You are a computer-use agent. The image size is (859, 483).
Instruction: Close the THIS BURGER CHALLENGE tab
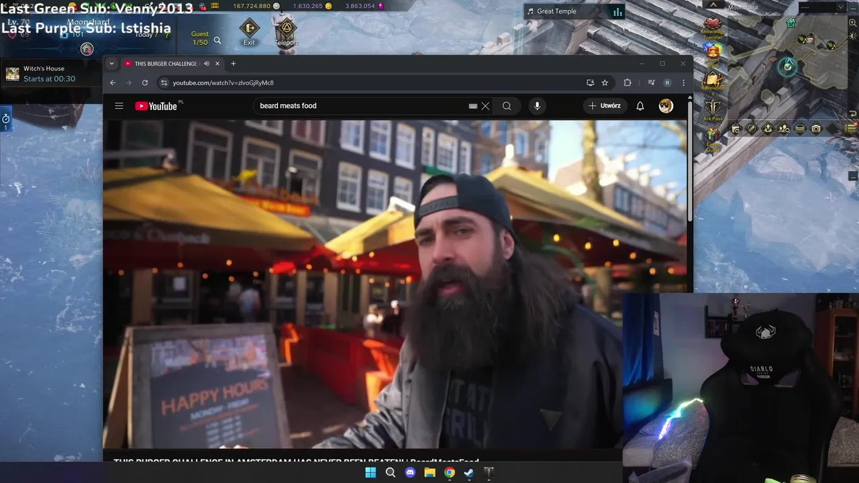[217, 64]
